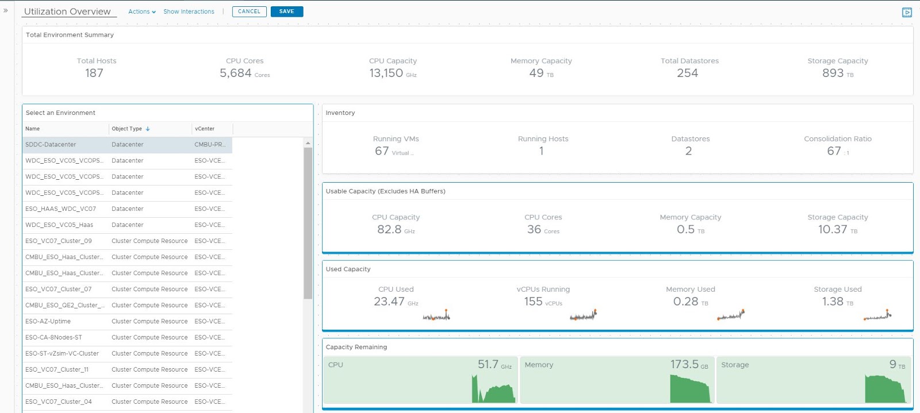The height and width of the screenshot is (413, 920).
Task: Click Show Interactions link
Action: [189, 11]
